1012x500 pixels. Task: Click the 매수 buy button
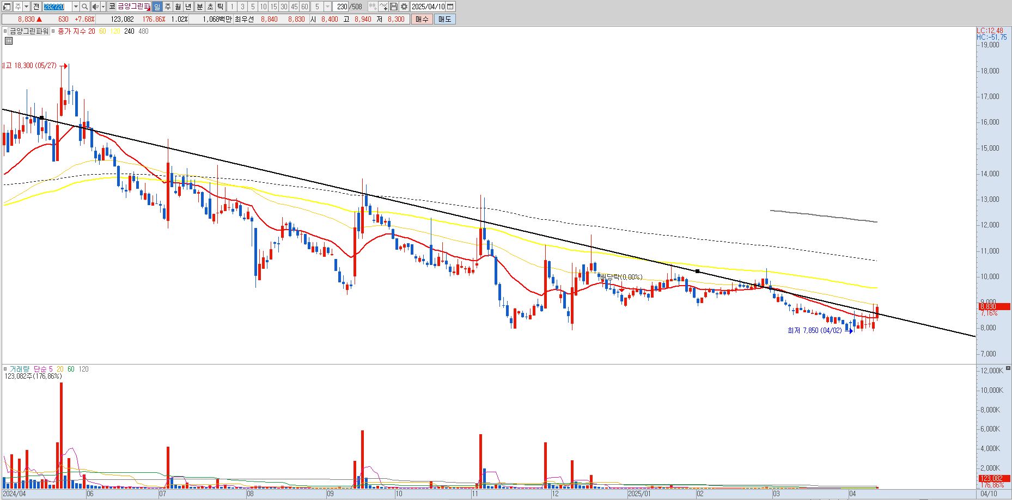(x=422, y=19)
